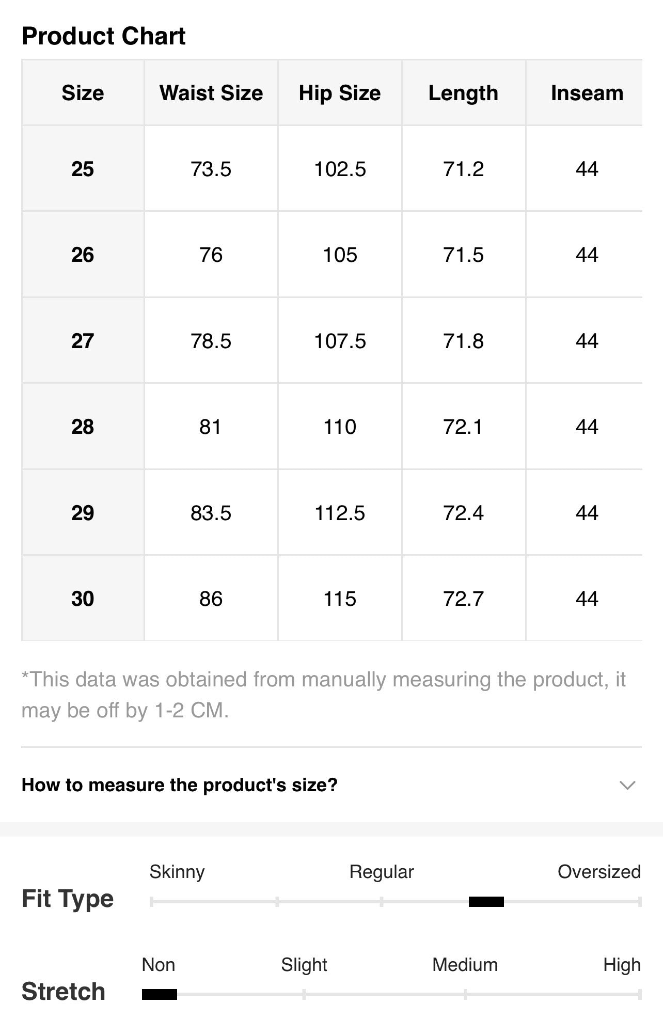Select the Fit Type slider black marker
Viewport: 663px width, 1019px height.
point(486,902)
